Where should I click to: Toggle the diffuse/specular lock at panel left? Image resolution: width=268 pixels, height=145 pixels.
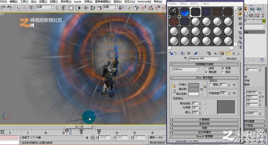pyautogui.click(x=174, y=91)
